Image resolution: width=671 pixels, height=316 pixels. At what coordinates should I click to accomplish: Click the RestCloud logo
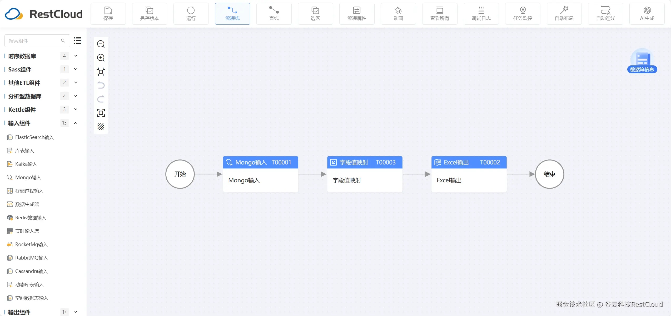[x=44, y=14]
